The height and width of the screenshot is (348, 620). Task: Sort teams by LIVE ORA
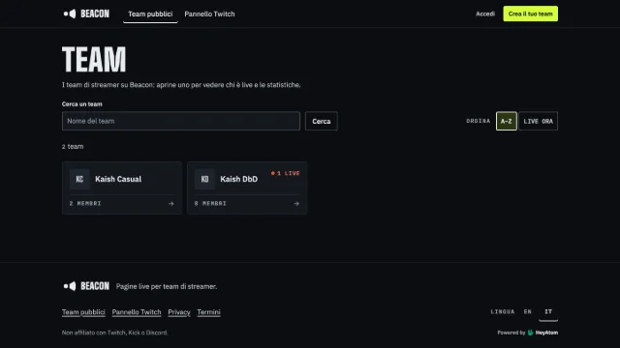click(x=539, y=121)
